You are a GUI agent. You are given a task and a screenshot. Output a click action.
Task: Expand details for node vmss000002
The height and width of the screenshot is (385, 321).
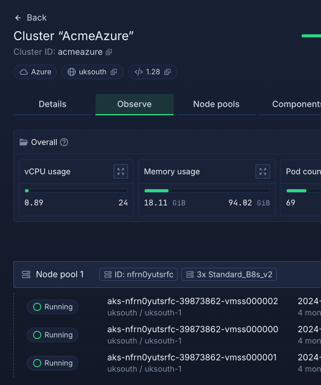click(x=192, y=301)
